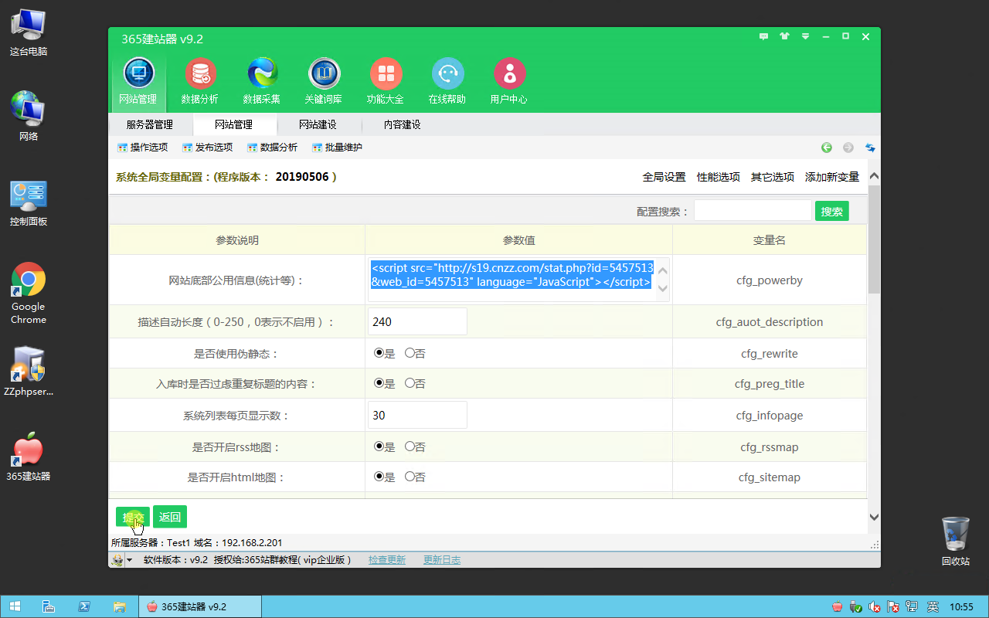
Task: Open the 数据分析 main toolbar icon
Action: click(x=200, y=81)
